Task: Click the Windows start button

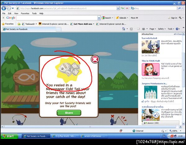Action: point(9,136)
